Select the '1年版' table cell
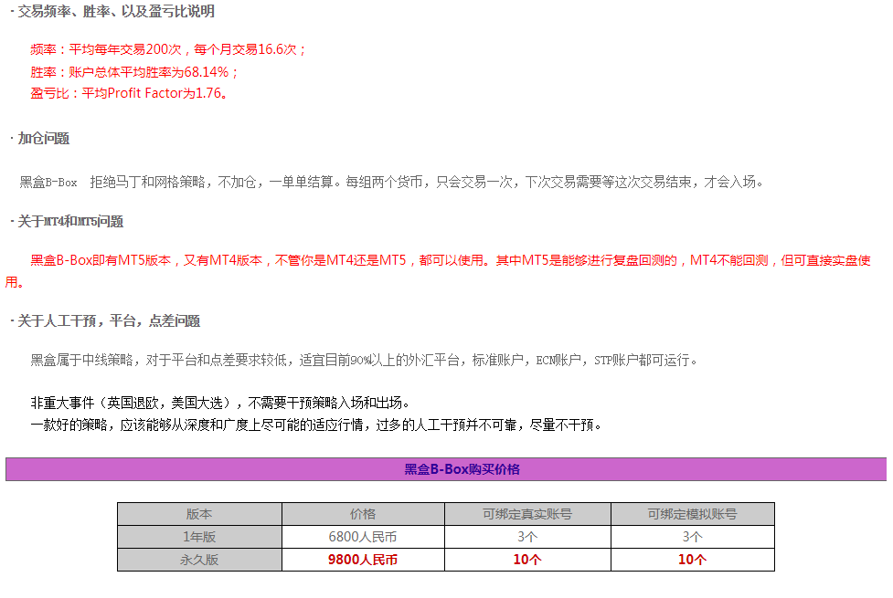 click(199, 537)
